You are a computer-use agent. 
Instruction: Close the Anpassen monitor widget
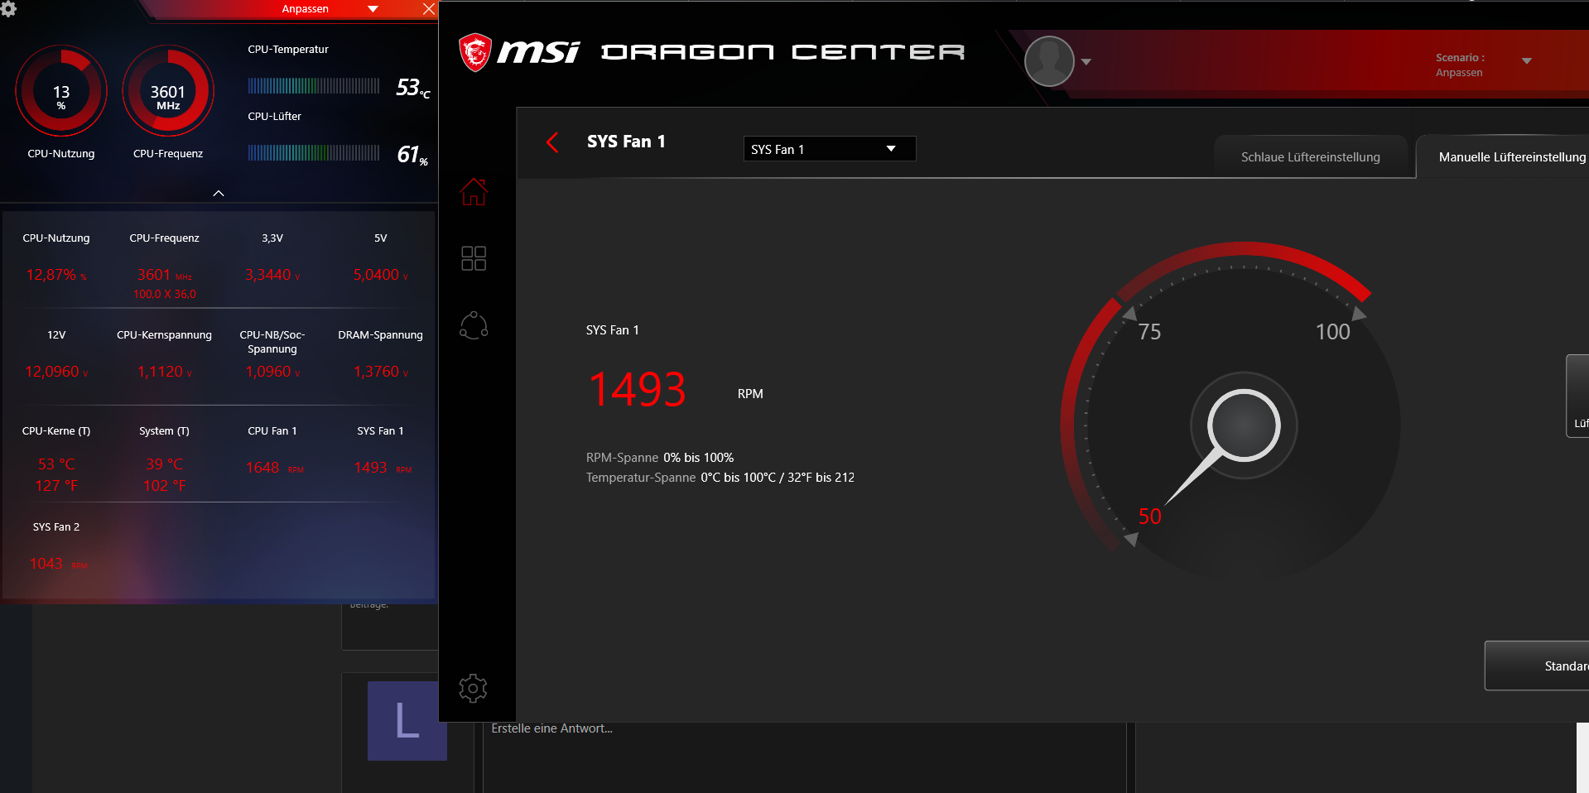(x=428, y=9)
